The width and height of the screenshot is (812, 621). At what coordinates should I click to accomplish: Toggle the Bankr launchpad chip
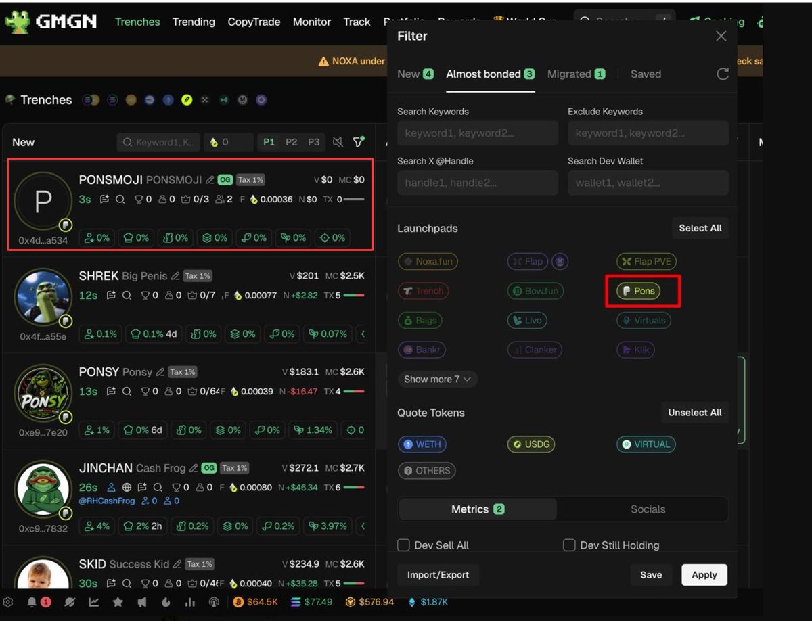(422, 350)
